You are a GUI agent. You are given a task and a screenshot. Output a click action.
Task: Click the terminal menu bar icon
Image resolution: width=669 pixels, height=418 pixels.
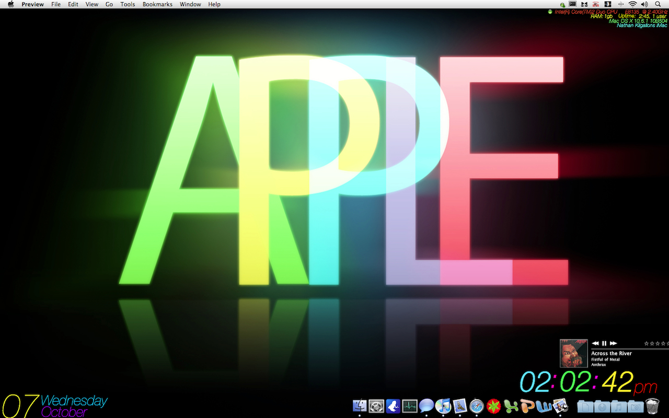[x=573, y=4]
